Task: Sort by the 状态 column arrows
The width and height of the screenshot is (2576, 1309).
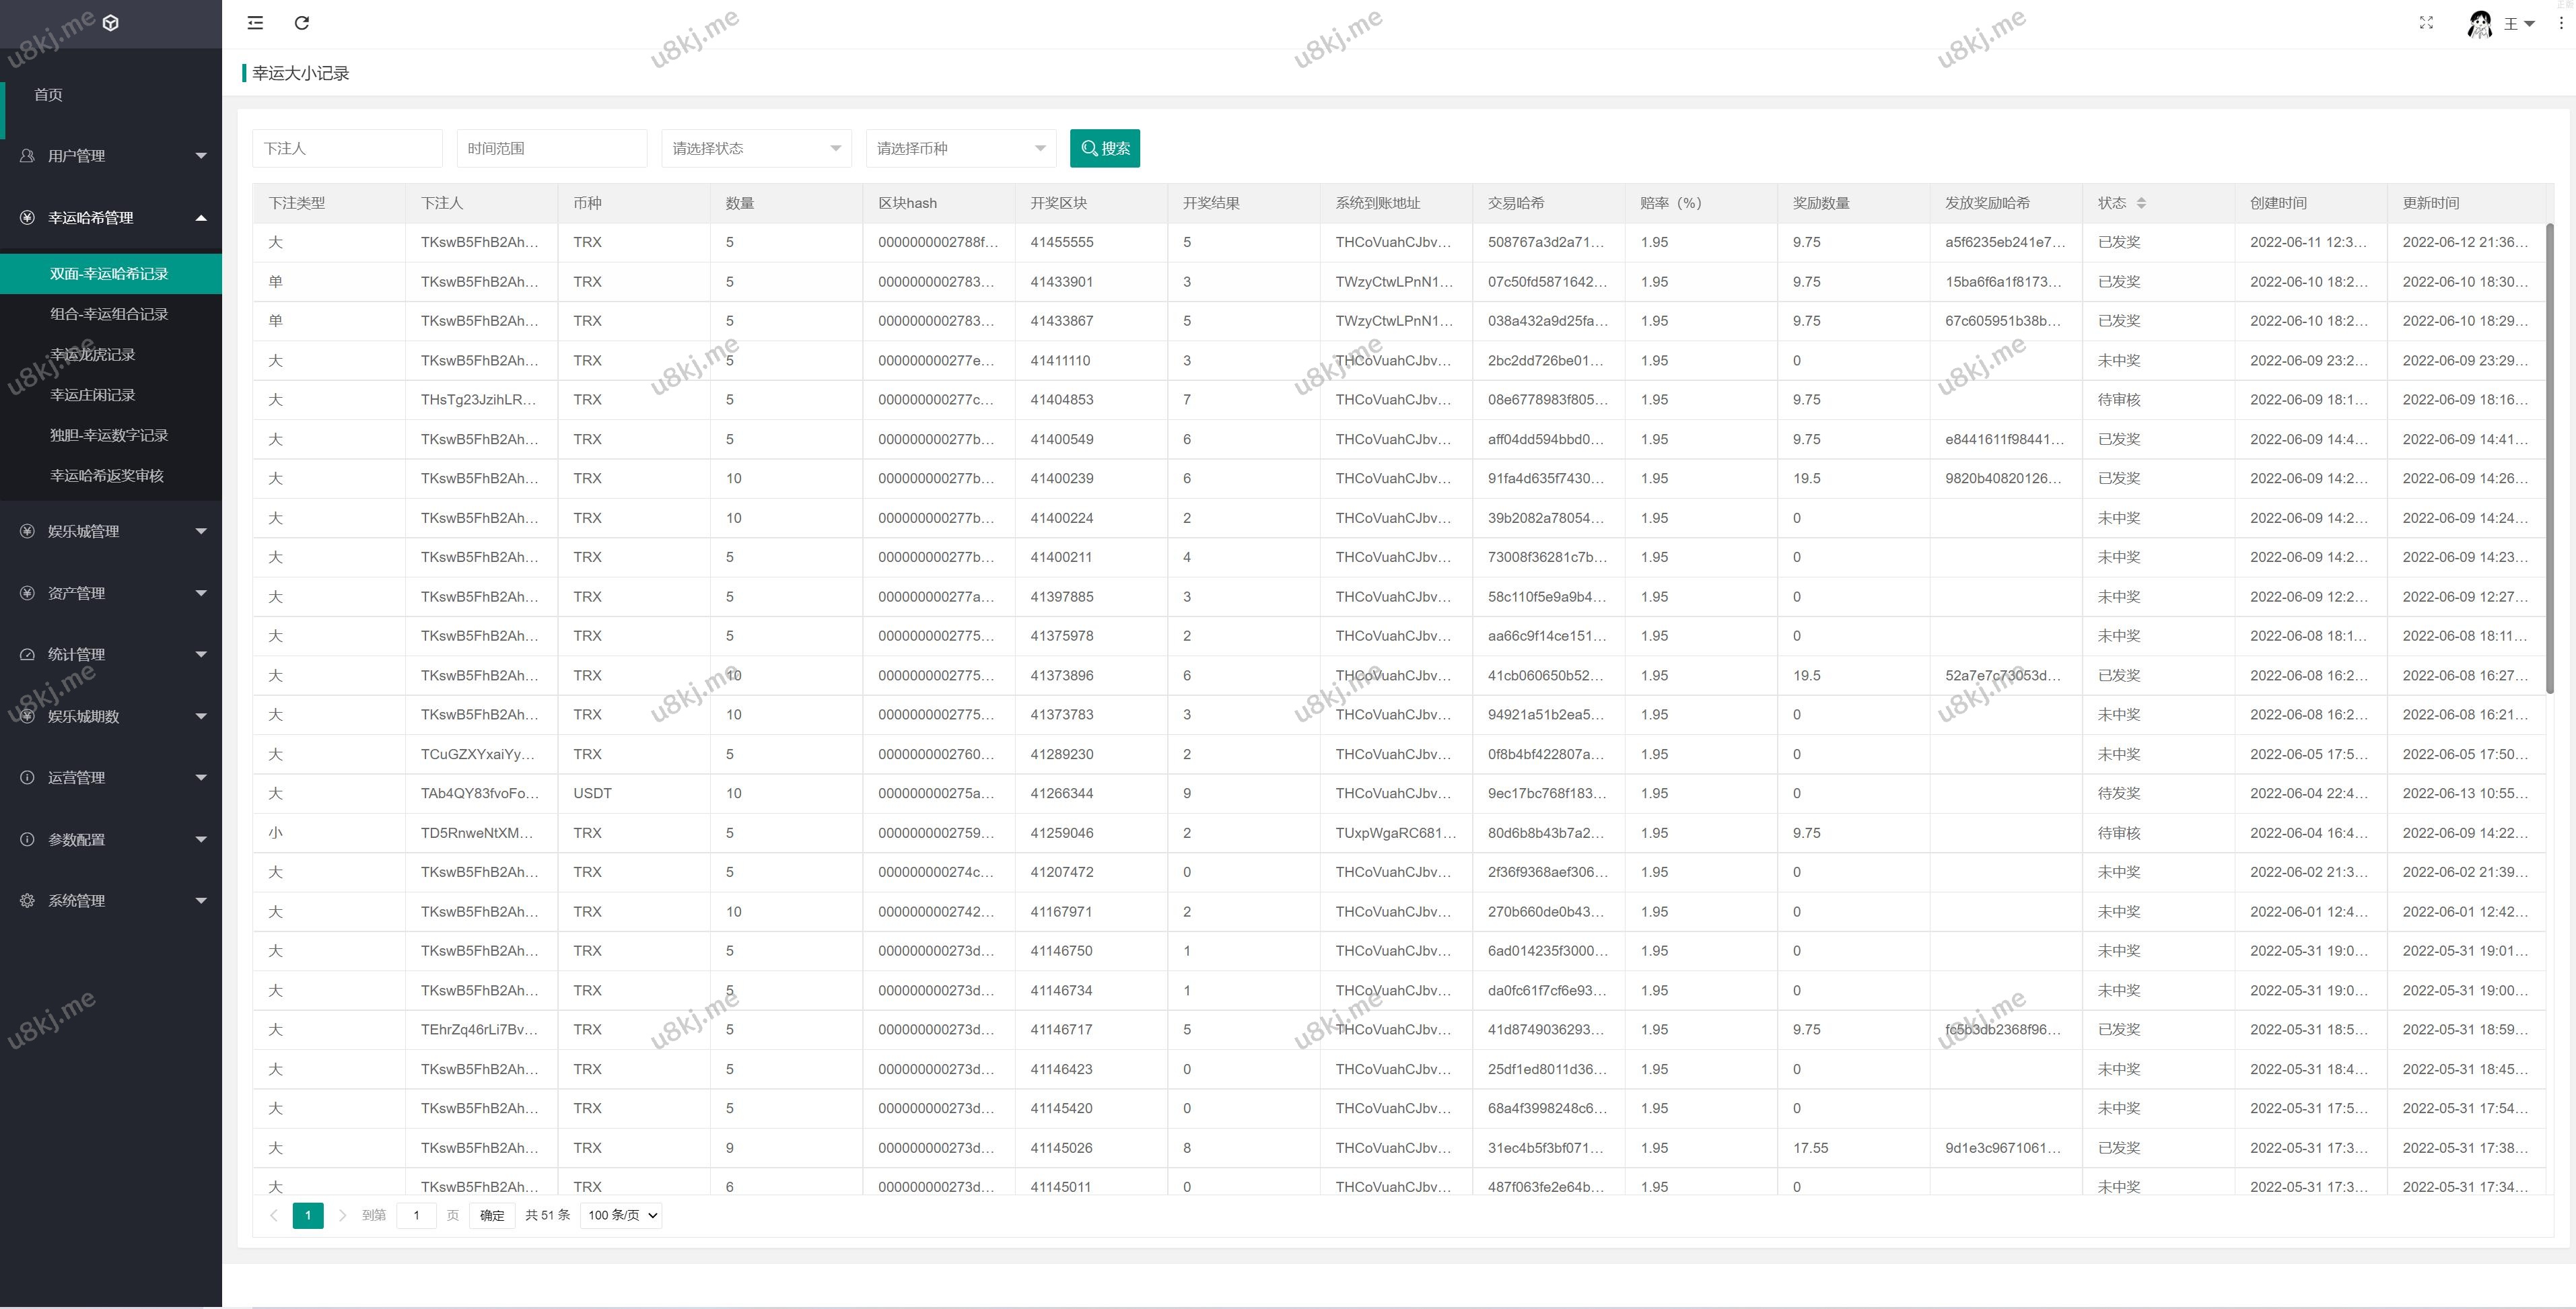Action: (x=2141, y=203)
